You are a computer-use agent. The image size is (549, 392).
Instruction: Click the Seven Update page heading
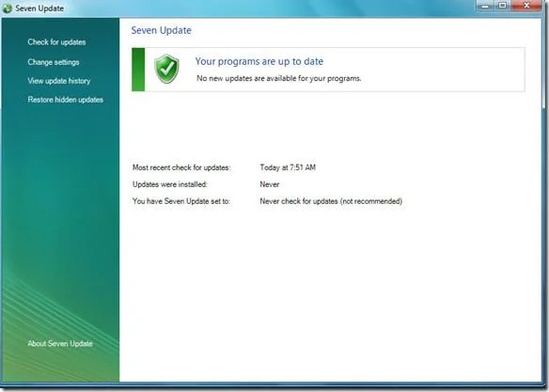click(162, 30)
